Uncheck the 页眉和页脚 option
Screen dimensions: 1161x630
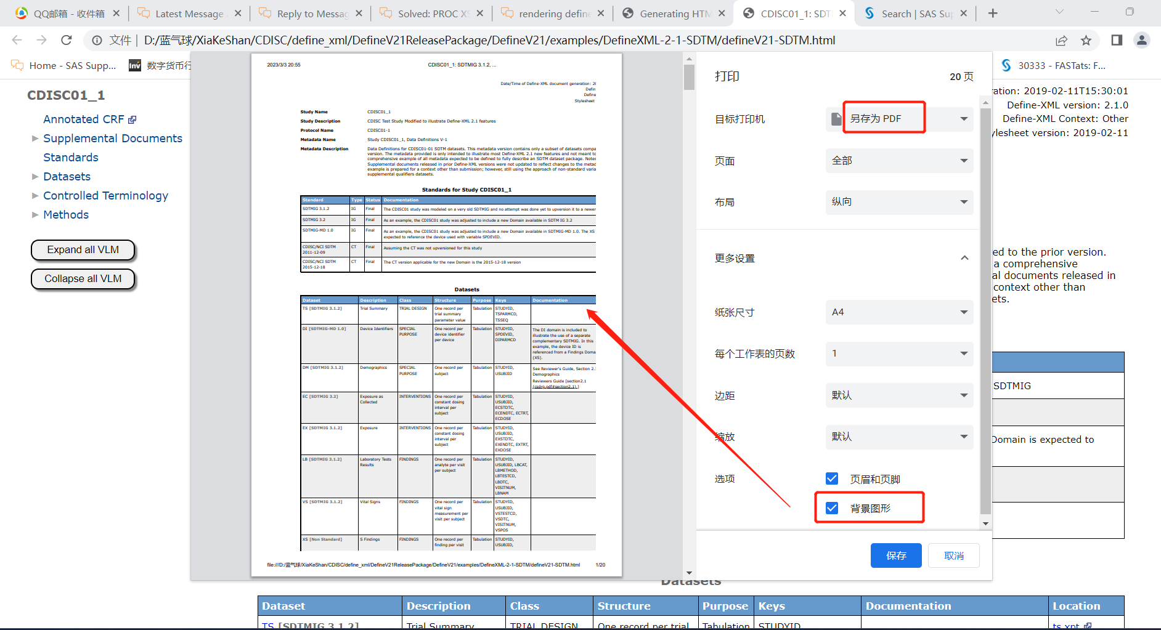[x=833, y=478]
